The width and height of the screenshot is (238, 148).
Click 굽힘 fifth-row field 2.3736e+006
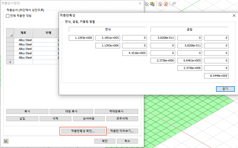(x=190, y=68)
